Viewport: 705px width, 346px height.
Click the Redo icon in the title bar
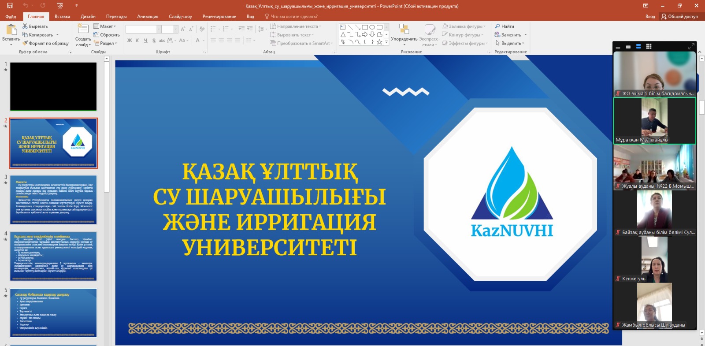(x=43, y=6)
